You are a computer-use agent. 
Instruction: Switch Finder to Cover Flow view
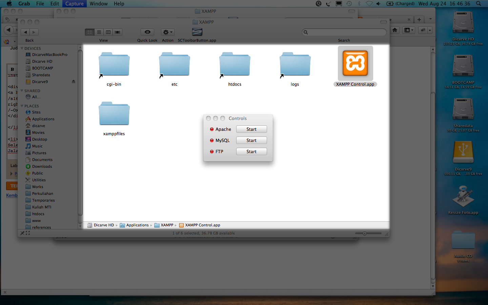[x=117, y=32]
